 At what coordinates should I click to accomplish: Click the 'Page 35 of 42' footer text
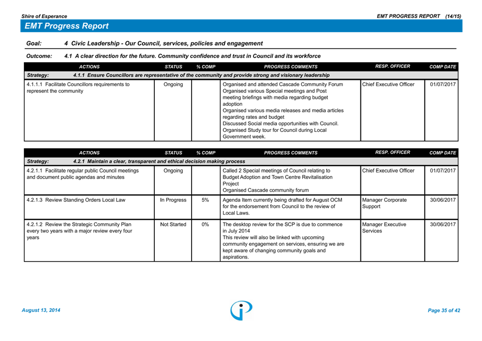click(444, 310)
